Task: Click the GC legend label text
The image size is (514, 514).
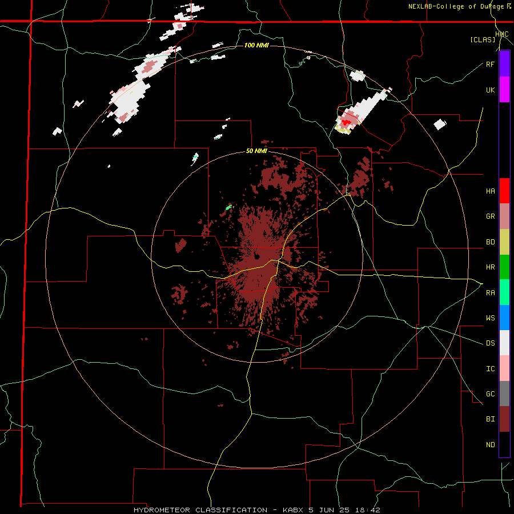Action: click(490, 394)
